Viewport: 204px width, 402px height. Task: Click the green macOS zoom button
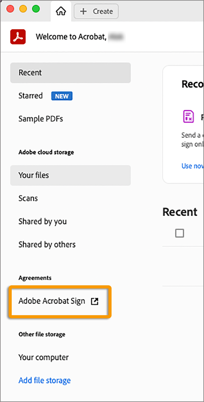tap(36, 9)
